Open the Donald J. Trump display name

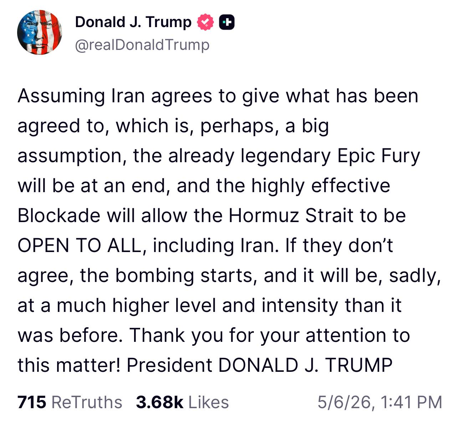(x=133, y=22)
